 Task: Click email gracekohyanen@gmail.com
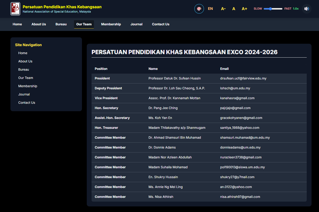(241, 118)
